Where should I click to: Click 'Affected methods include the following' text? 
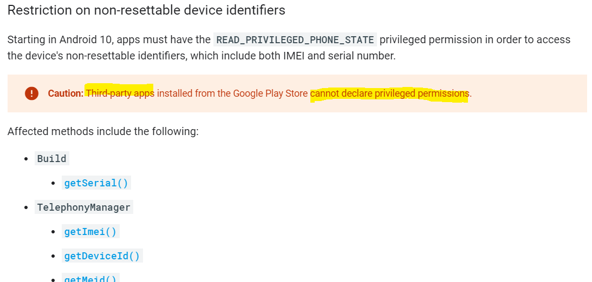click(103, 132)
